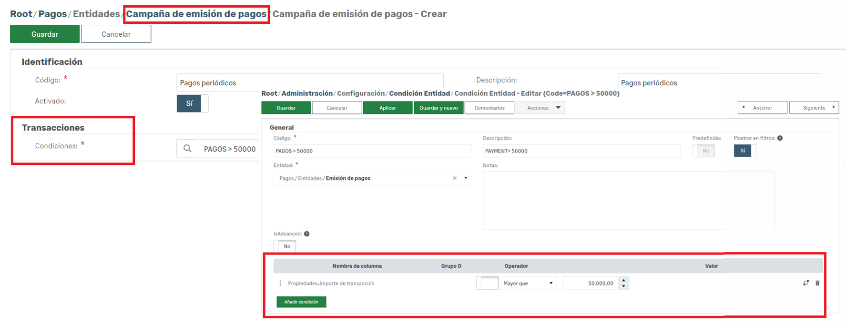This screenshot has height=325, width=846.
Task: Increase the Valor amount with up arrow
Action: click(x=623, y=280)
